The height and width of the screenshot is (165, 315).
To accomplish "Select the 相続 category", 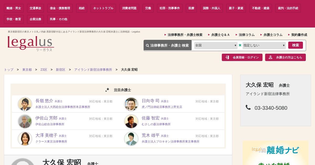I will click(82, 8).
